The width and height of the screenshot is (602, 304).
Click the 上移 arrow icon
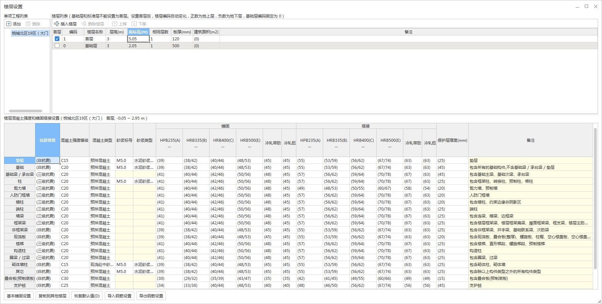[x=115, y=24]
